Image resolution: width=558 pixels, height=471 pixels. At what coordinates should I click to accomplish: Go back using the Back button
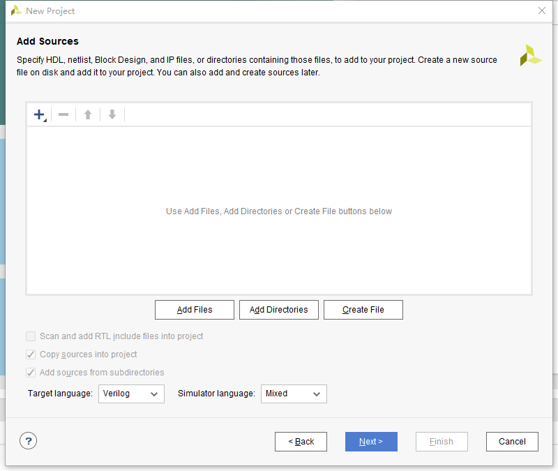point(301,441)
